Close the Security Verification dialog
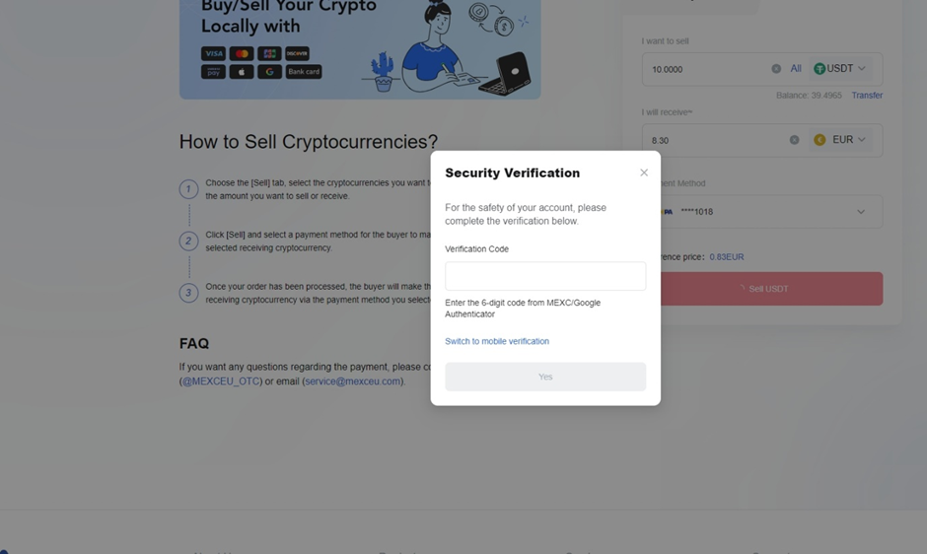Screen dimensions: 927x554 [644, 173]
